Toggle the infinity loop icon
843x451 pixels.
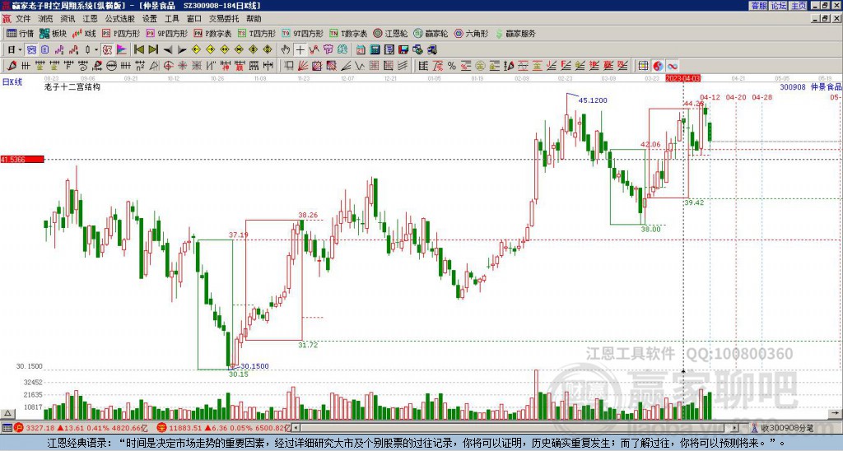pos(673,66)
